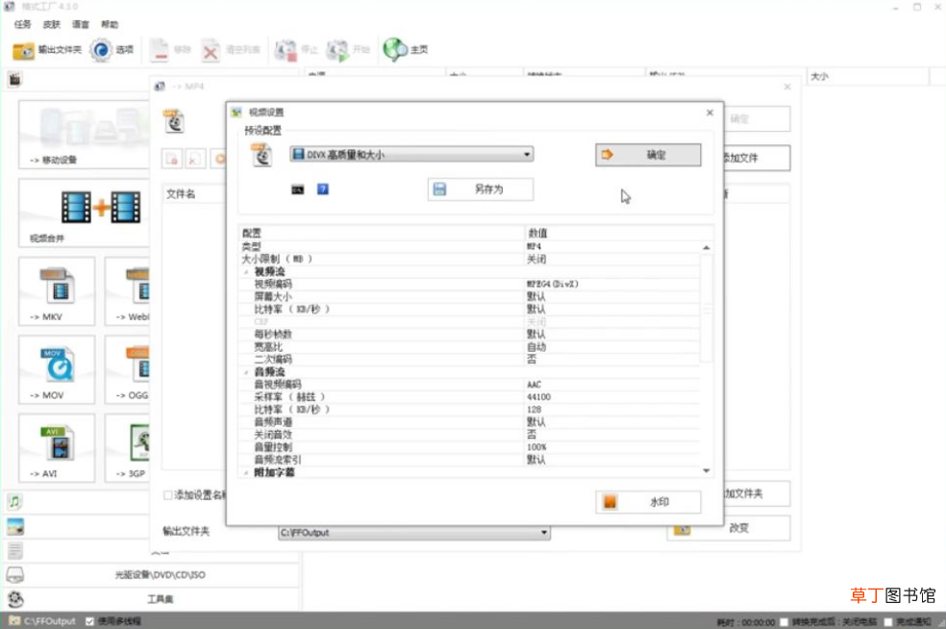Open the 选项 options gear
Screen dimensions: 946x629
coord(112,49)
